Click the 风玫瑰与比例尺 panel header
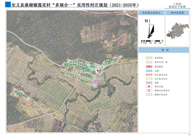 coord(150,13)
